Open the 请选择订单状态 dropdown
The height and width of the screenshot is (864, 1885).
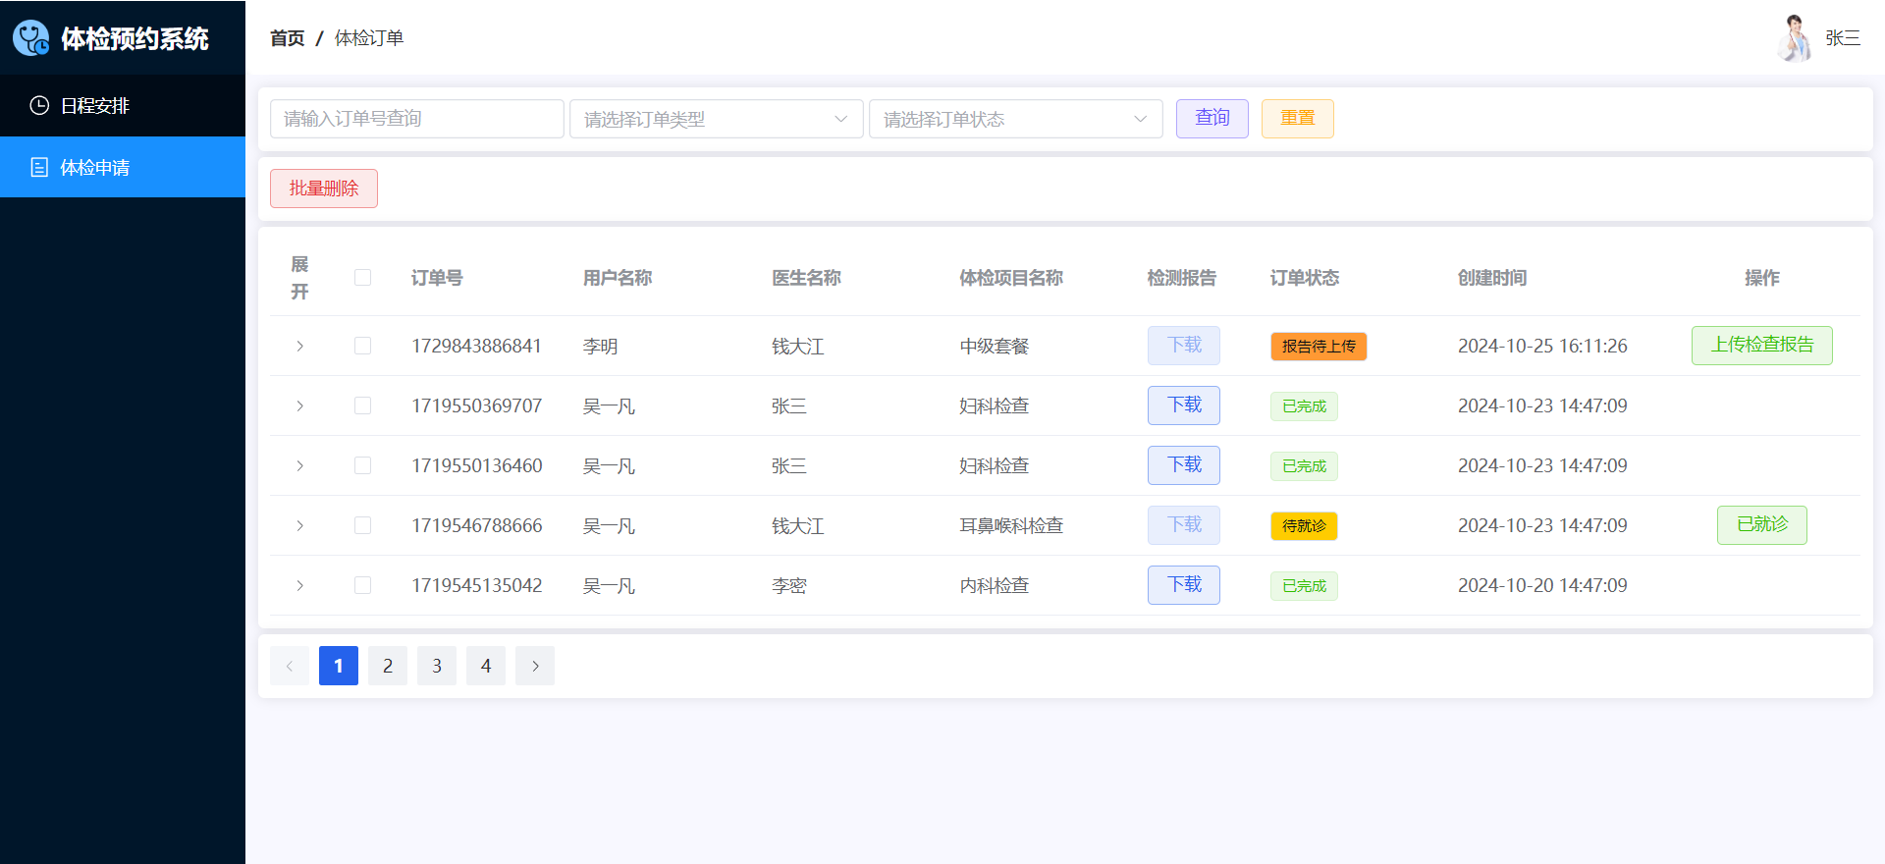click(1015, 119)
